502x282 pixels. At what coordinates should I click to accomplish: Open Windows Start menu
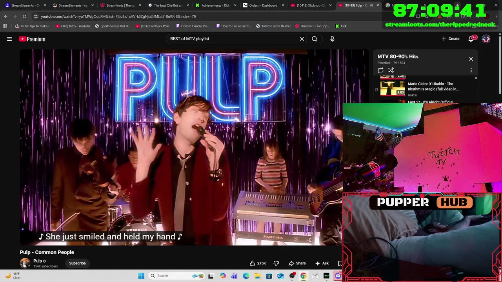point(141,276)
